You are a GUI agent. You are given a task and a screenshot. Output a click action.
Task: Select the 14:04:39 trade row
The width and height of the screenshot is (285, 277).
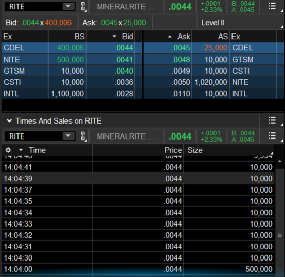(138, 179)
